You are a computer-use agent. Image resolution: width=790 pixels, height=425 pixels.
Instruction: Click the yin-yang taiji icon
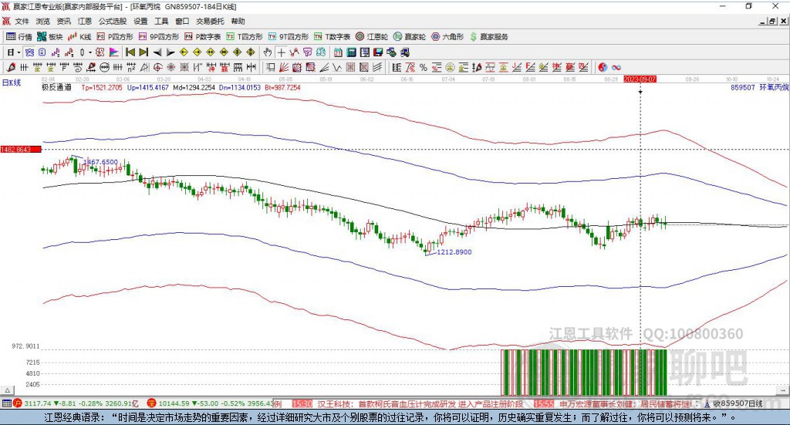[603, 67]
